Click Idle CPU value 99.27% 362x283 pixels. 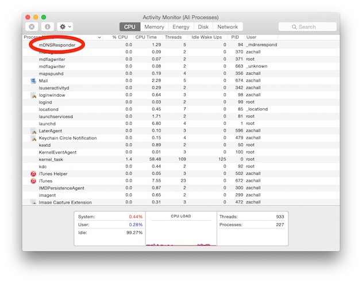tap(134, 232)
